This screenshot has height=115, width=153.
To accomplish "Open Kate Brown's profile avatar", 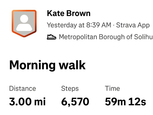I will pyautogui.click(x=24, y=23).
